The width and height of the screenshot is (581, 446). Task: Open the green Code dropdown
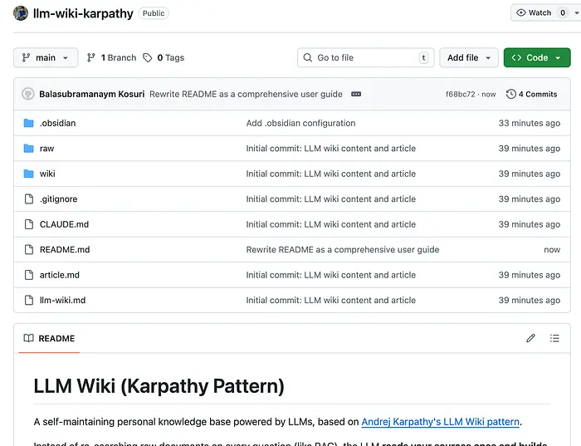[536, 57]
